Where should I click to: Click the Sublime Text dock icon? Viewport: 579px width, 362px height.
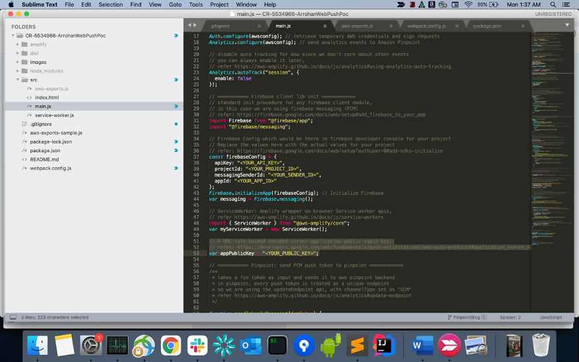coord(356,344)
